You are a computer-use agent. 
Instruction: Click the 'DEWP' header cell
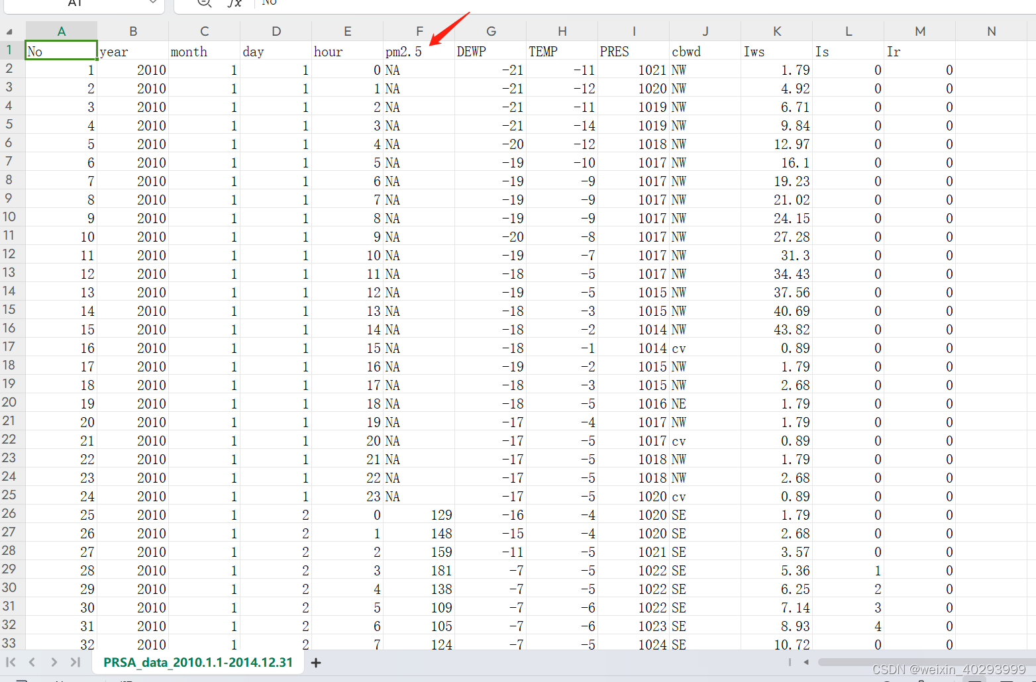(x=491, y=51)
